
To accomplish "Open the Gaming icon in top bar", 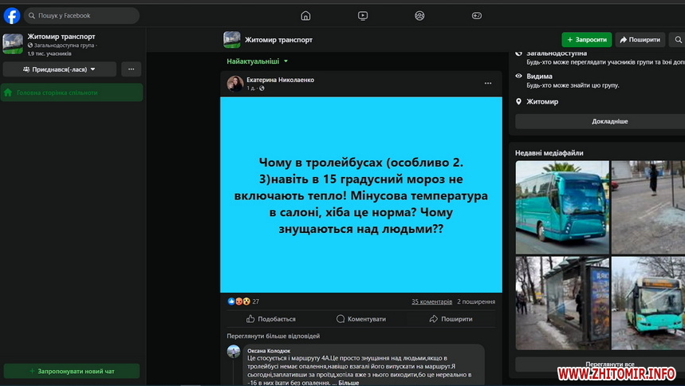I will click(477, 16).
